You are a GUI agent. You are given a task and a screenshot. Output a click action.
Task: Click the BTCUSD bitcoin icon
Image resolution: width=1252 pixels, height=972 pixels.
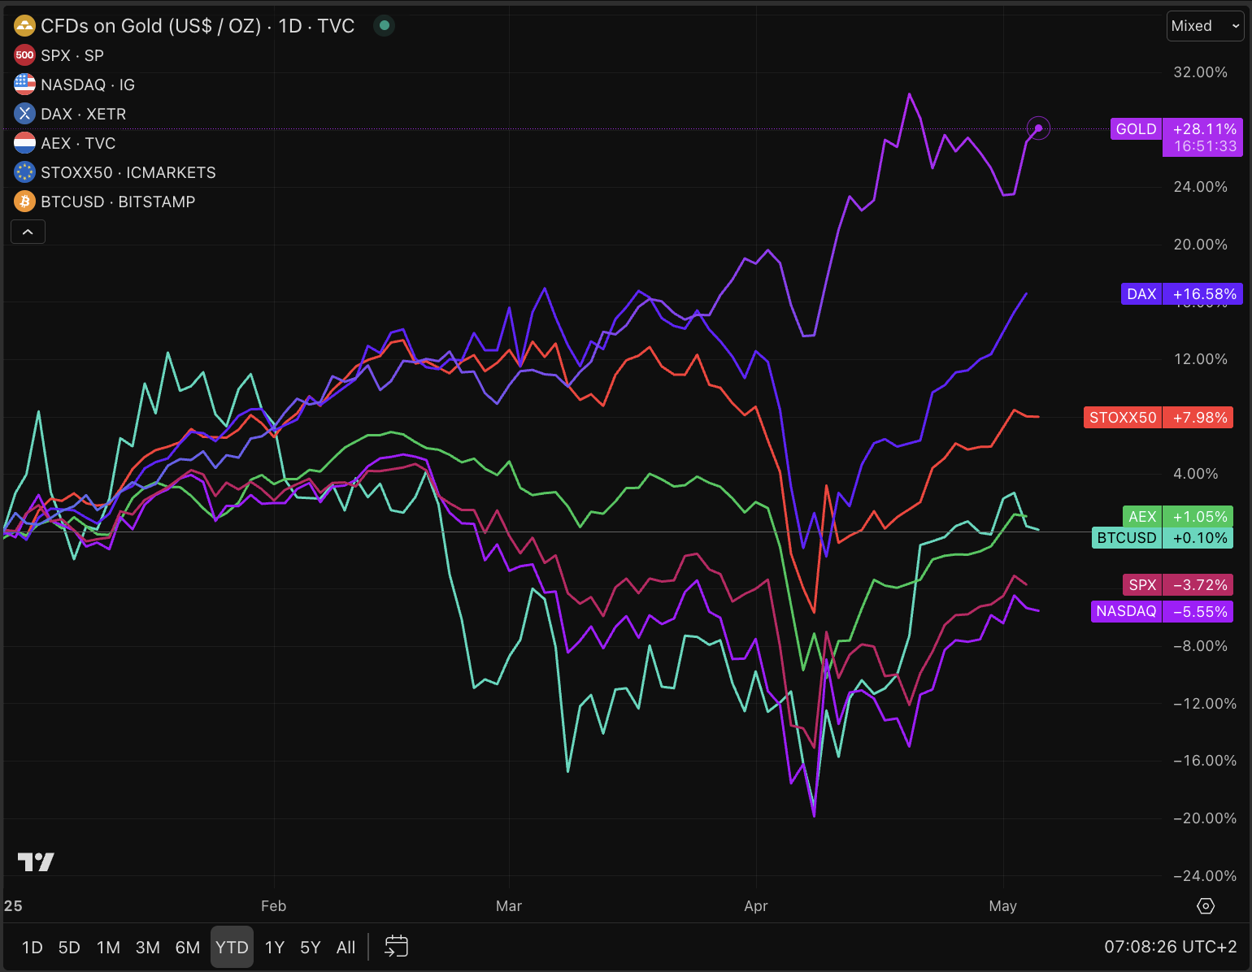click(x=25, y=202)
